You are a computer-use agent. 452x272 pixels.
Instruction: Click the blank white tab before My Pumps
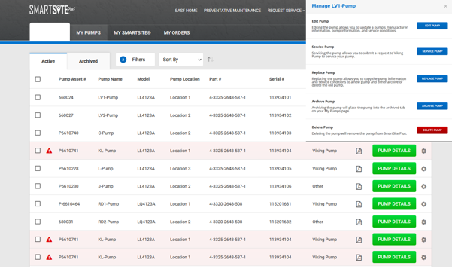50,32
